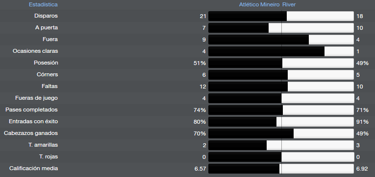
Task: Select the Calificación media label
Action: point(33,168)
